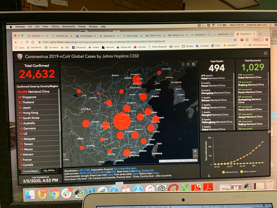Click the Spotlight search magnifier
The image size is (277, 208).
(270, 25)
